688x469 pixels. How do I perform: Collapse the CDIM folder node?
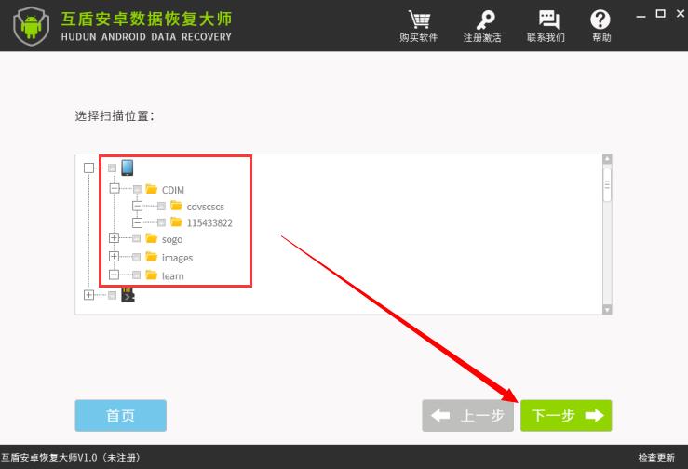point(115,189)
